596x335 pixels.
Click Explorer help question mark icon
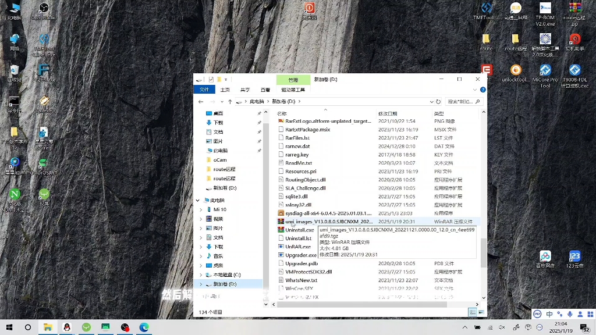(x=483, y=90)
